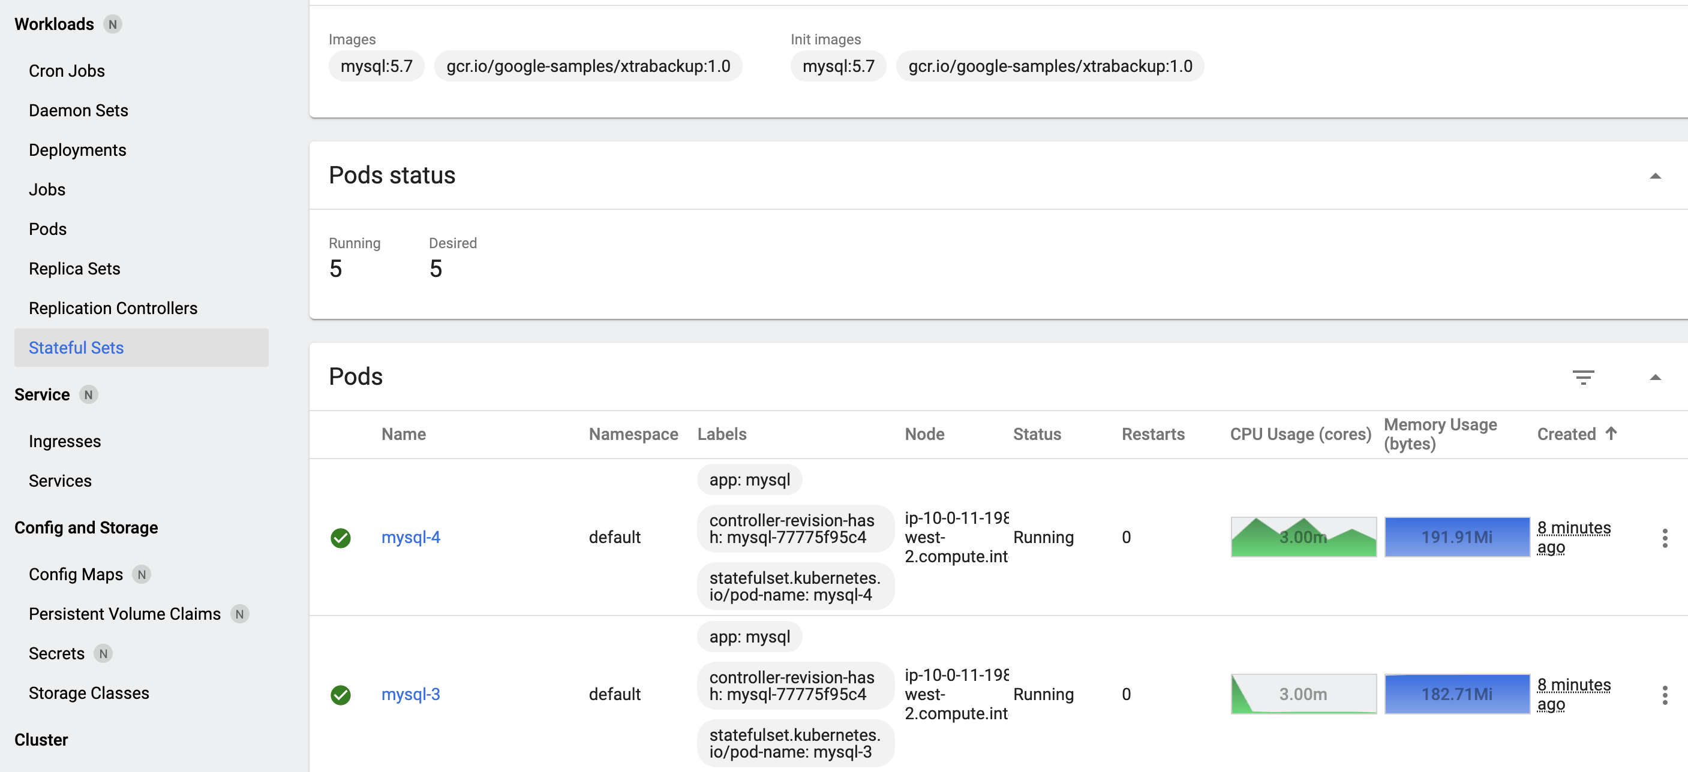Expand the Workloads section in the sidebar

(55, 23)
